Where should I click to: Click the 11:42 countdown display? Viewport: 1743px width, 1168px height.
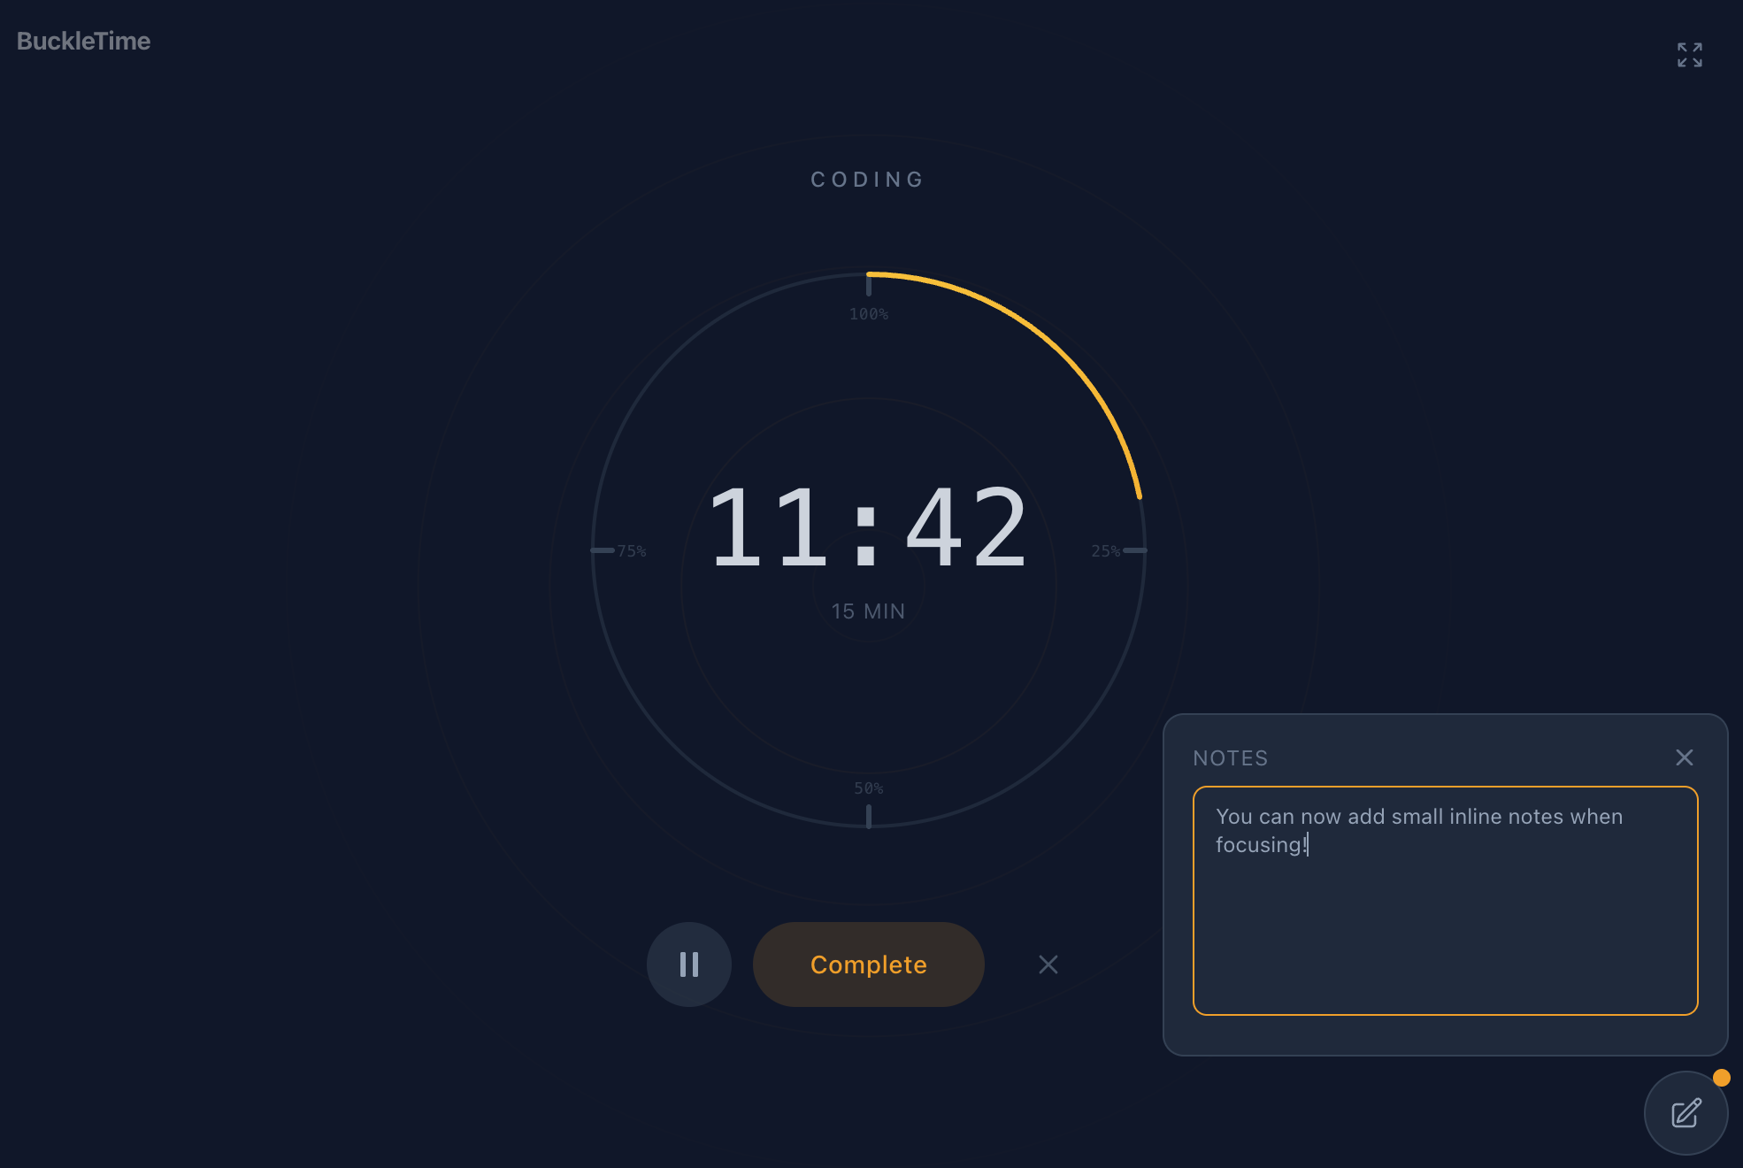point(868,528)
